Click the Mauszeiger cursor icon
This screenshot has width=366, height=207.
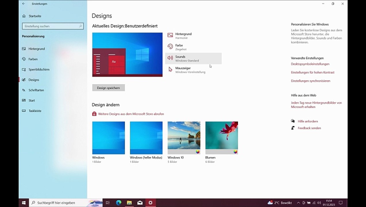170,70
